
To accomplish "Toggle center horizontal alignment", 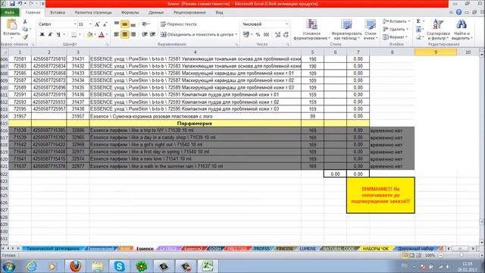I will click(x=124, y=34).
